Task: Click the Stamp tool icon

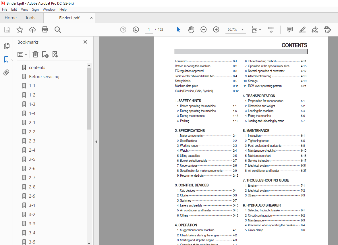Action: pos(327,30)
